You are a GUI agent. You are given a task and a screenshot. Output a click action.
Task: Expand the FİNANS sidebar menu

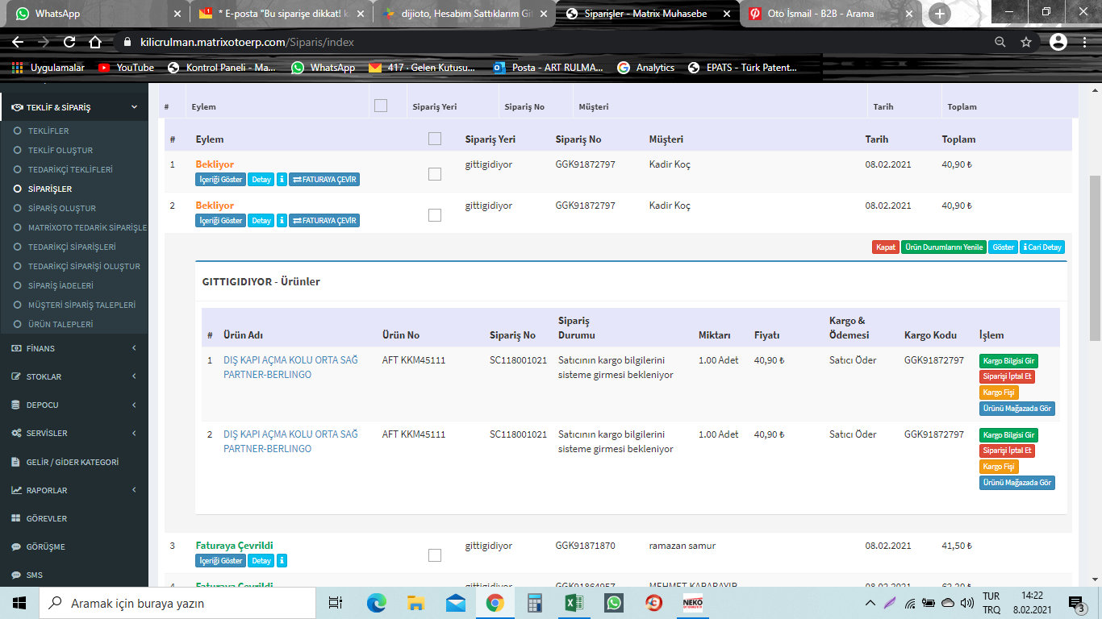pyautogui.click(x=74, y=348)
